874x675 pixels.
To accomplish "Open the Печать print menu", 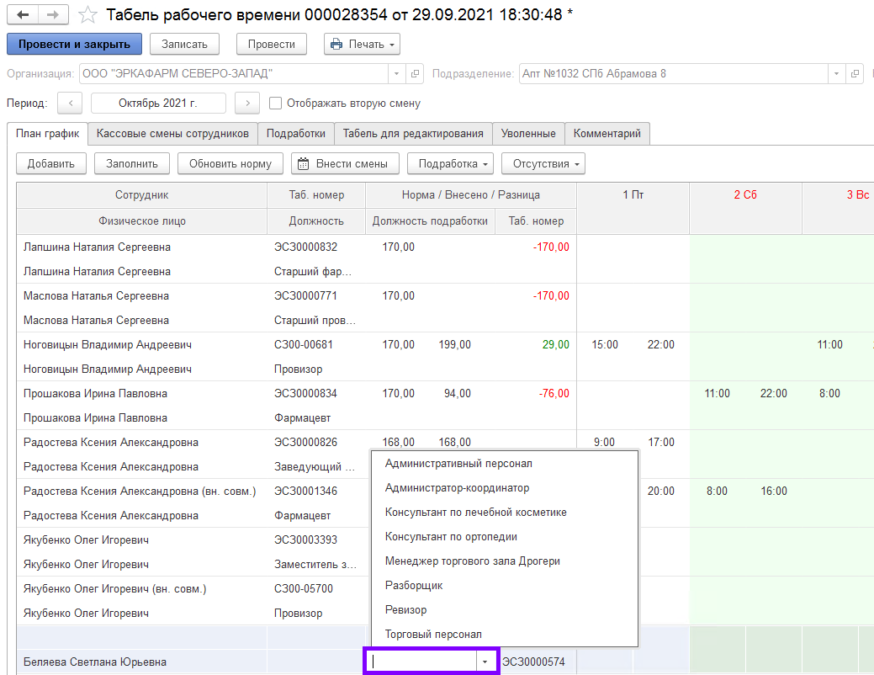I will click(362, 44).
